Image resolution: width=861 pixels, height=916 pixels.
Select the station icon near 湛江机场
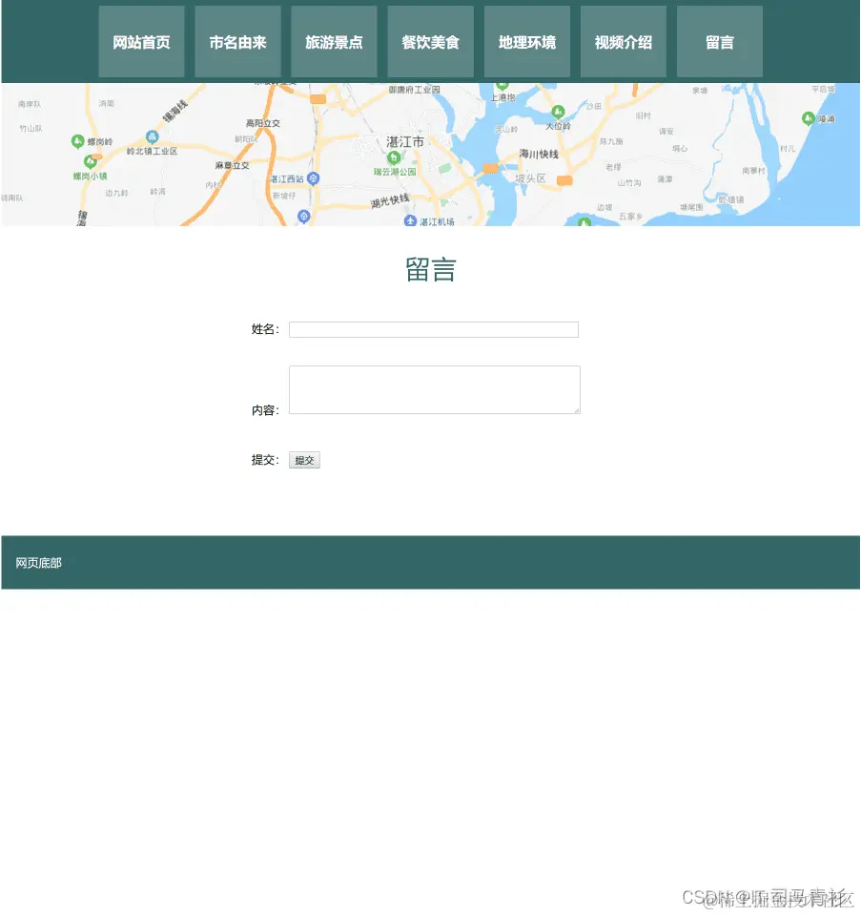click(x=410, y=219)
